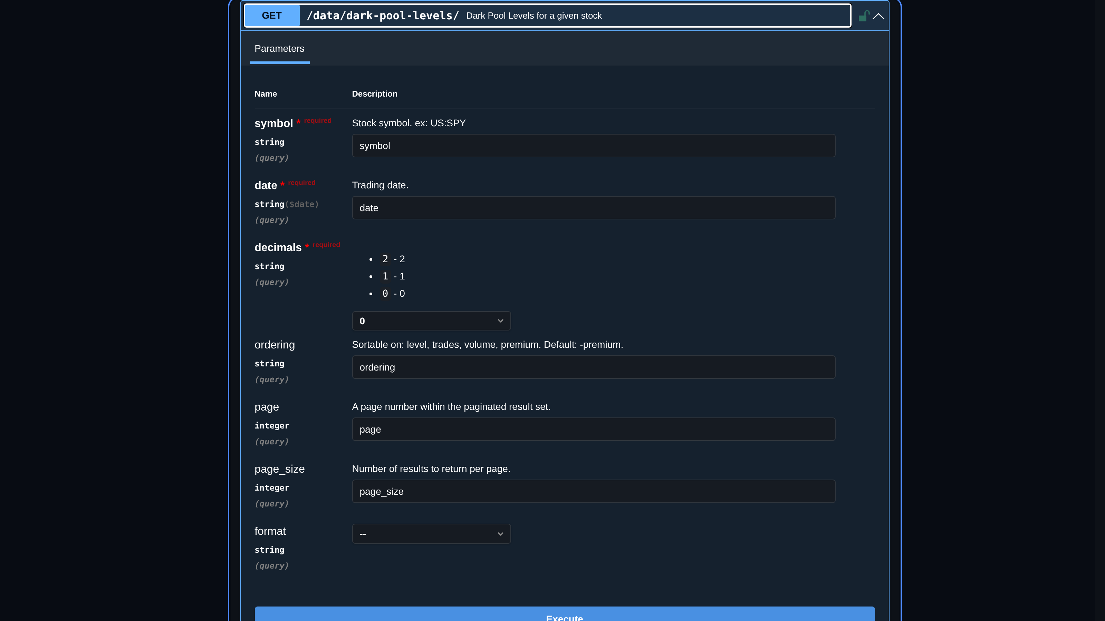Click the '0 - 0' decimals option text
This screenshot has width=1105, height=621.
click(393, 294)
